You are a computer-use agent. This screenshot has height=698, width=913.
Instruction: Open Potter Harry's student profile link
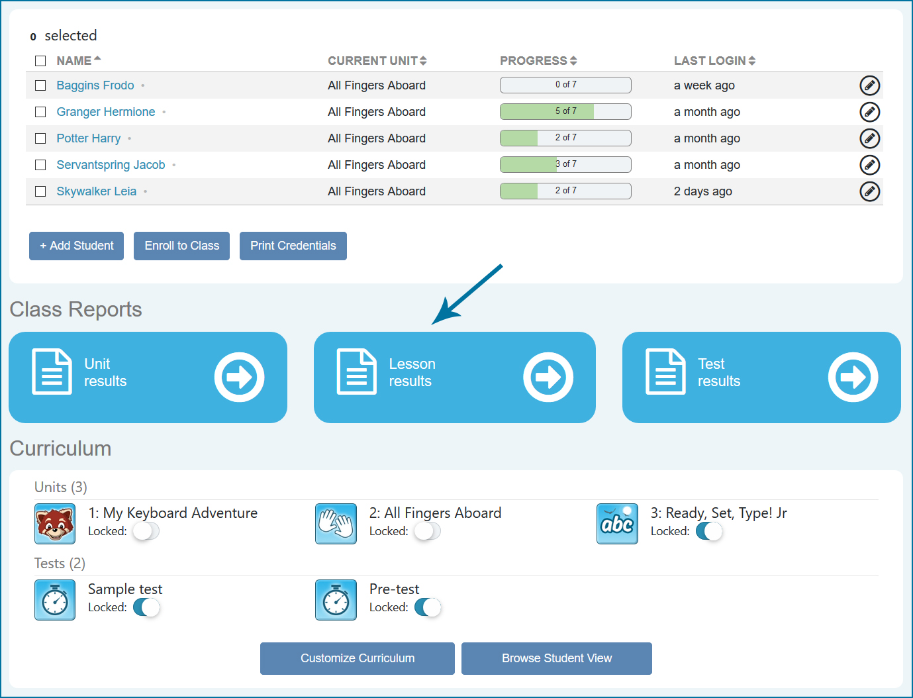pos(89,138)
